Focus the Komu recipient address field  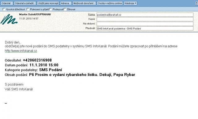(x=145, y=15)
